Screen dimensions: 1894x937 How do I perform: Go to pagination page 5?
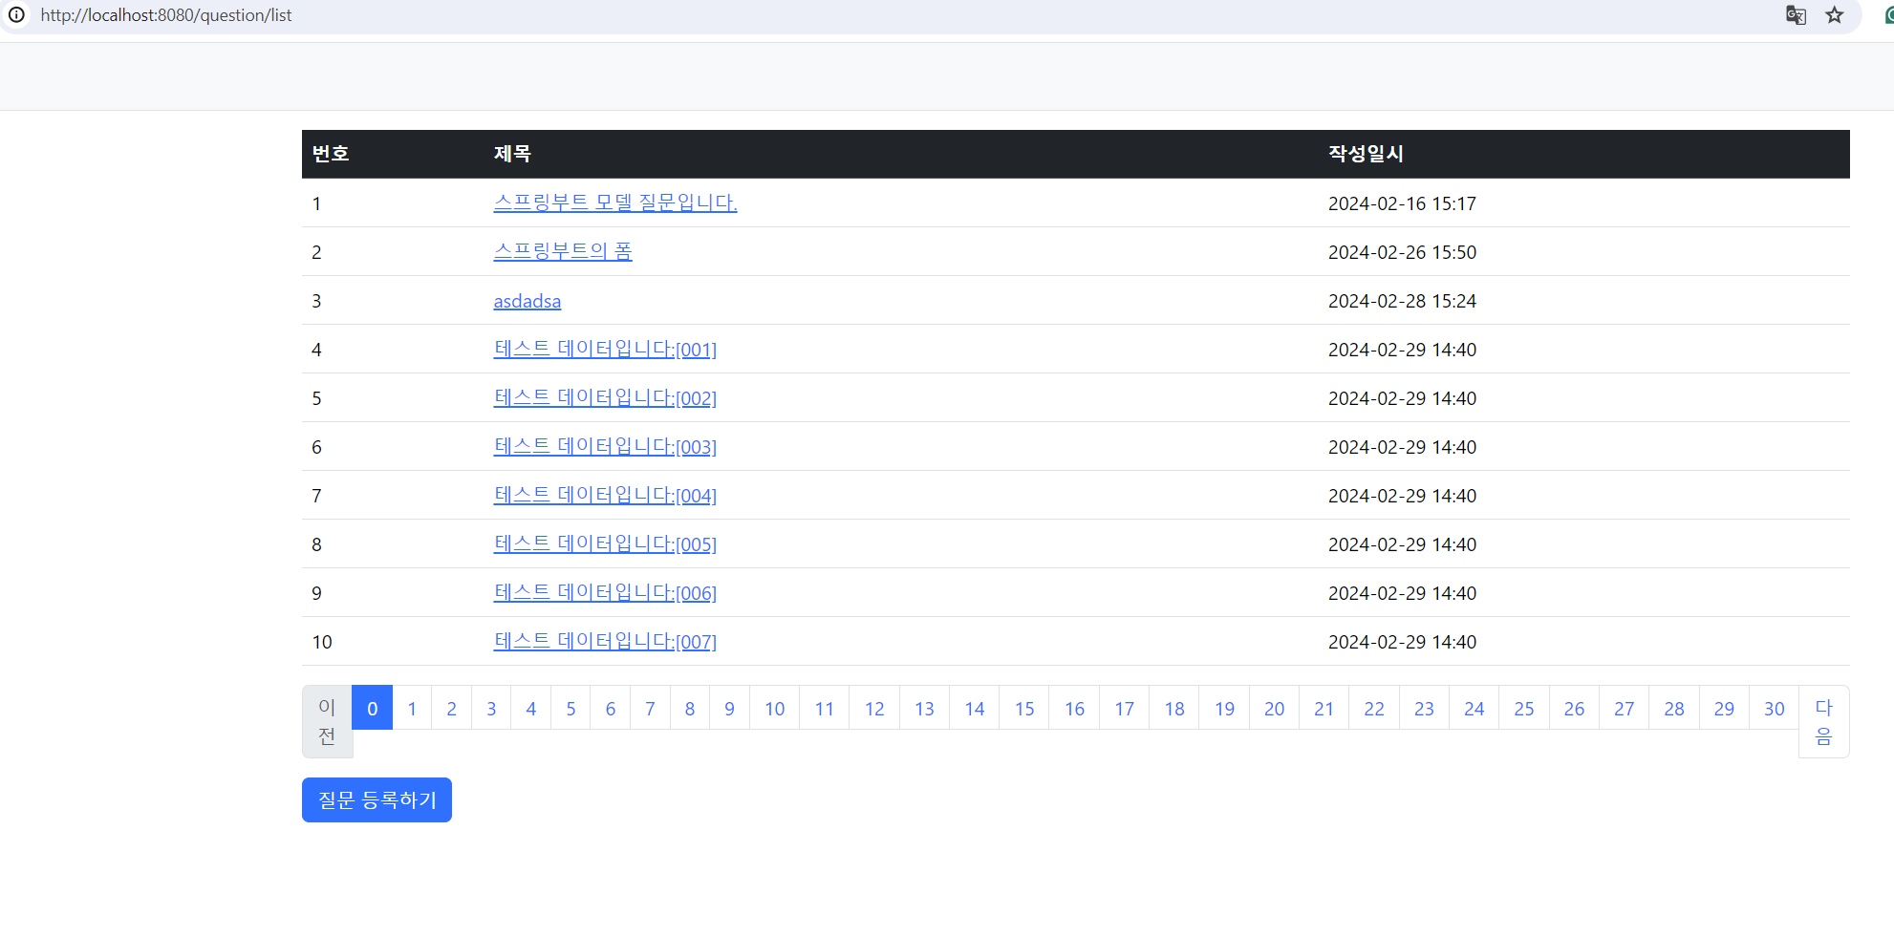point(570,708)
